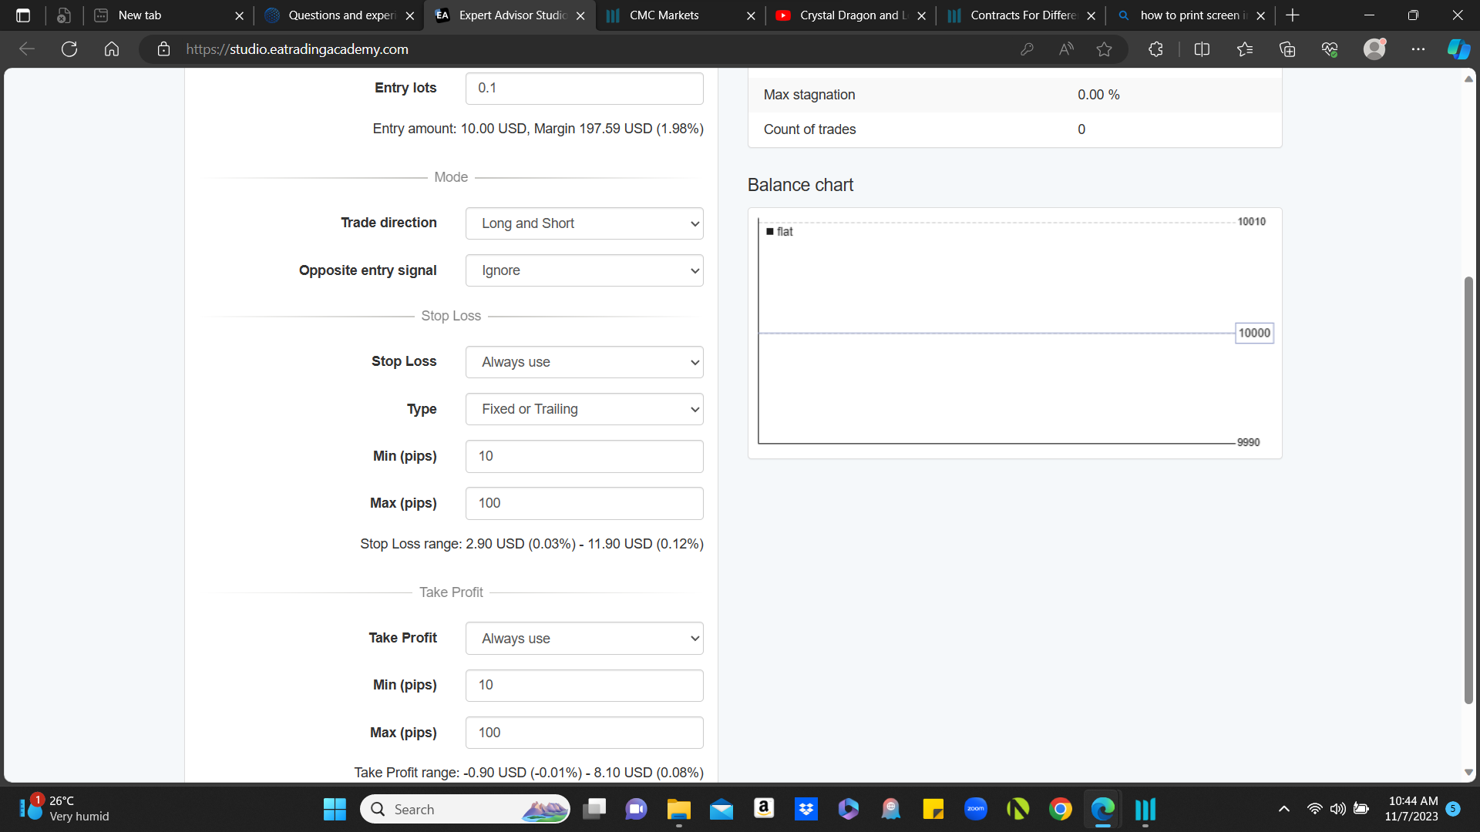Image resolution: width=1480 pixels, height=832 pixels.
Task: Open Windows Start menu
Action: click(x=335, y=809)
